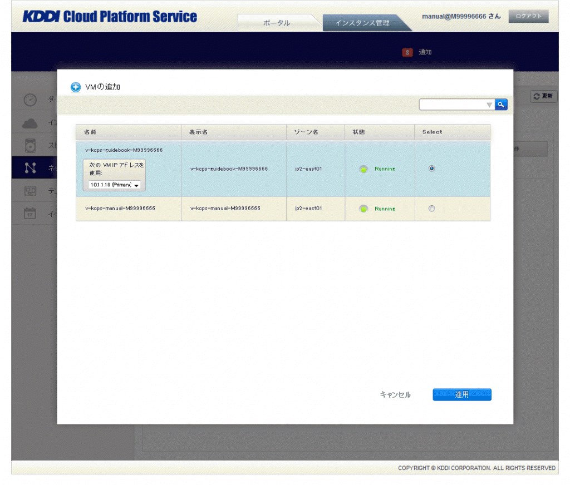Select the radio button for v-kcps-manual-M99996666

point(431,209)
